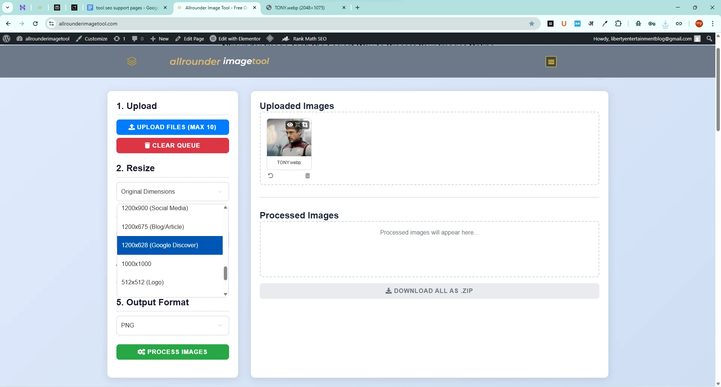
Task: Click the compress icon on TONY.webp thumbnail
Action: pyautogui.click(x=297, y=125)
